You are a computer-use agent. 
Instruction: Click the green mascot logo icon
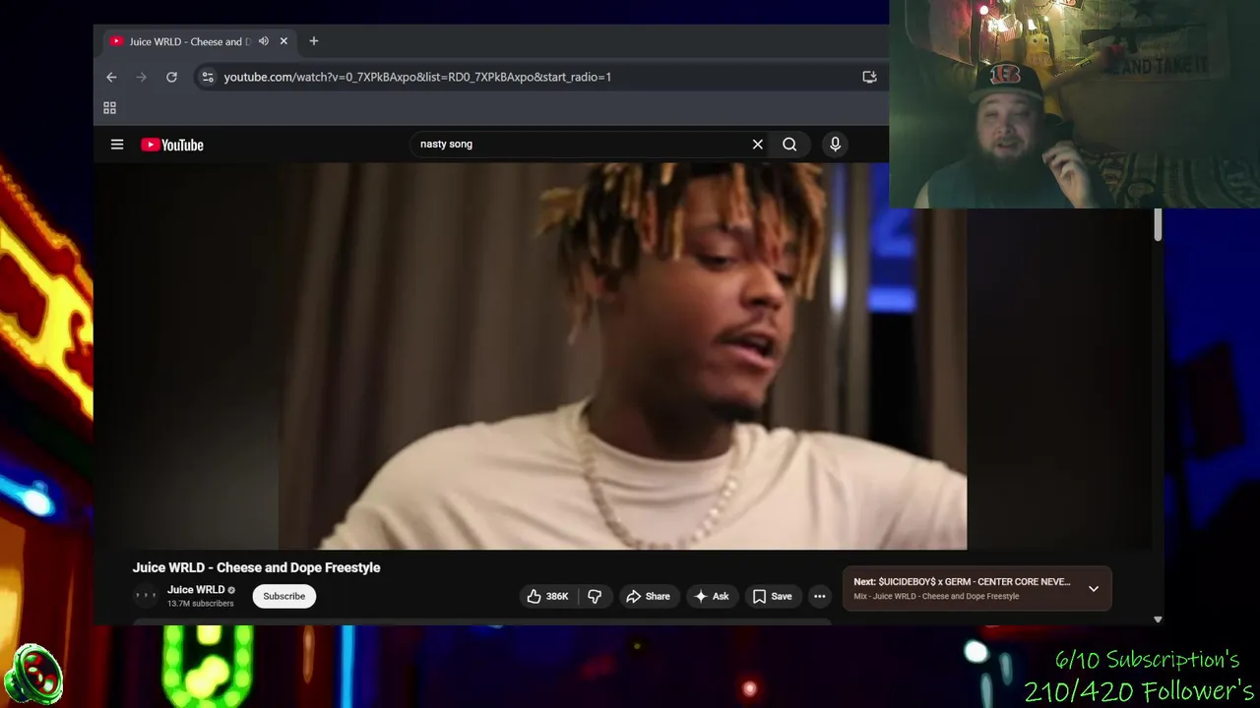33,674
